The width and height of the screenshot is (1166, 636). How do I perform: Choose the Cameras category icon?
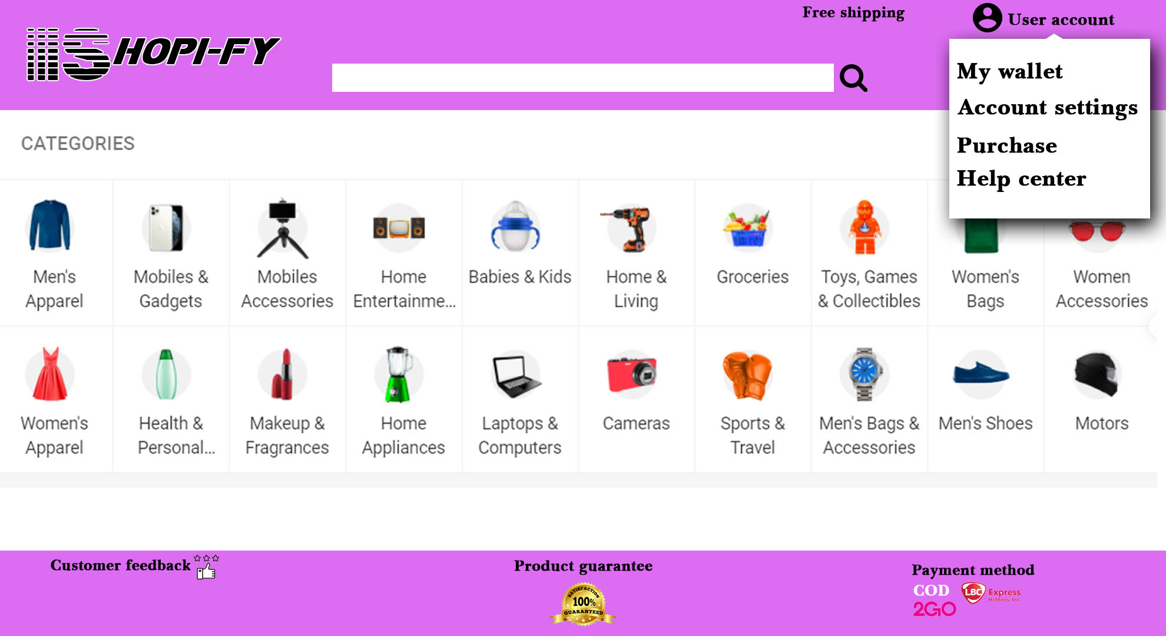pyautogui.click(x=632, y=374)
